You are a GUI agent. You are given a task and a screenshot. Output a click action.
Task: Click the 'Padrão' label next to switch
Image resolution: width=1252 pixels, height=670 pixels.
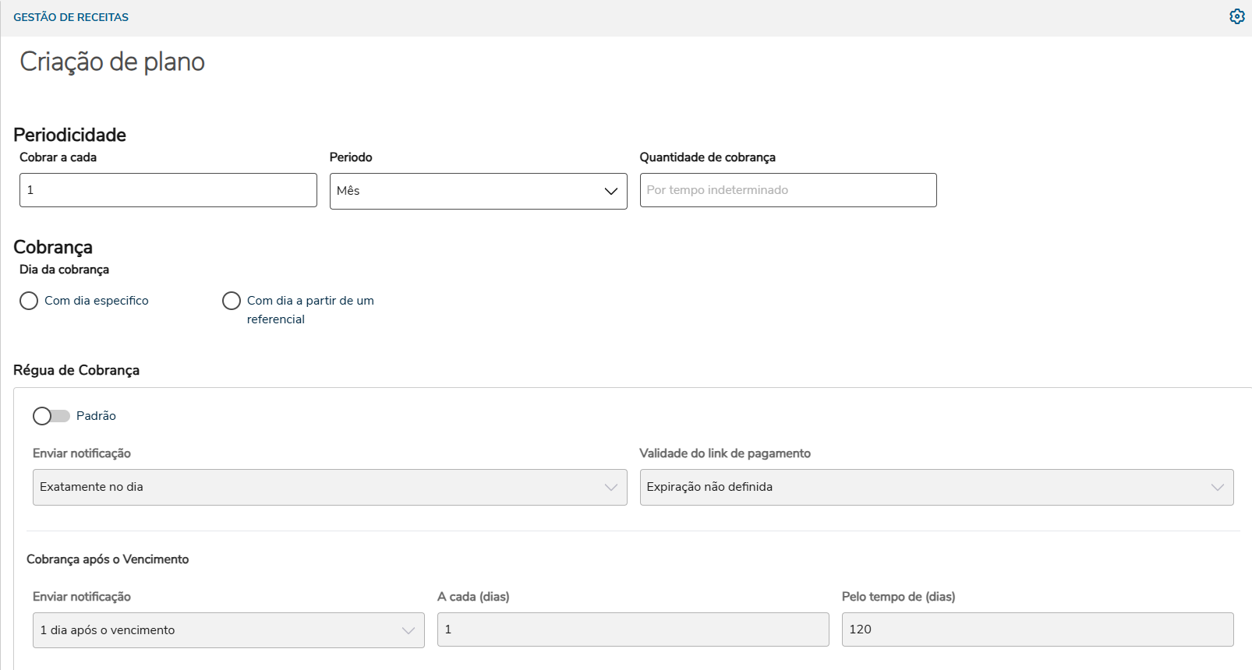point(96,416)
